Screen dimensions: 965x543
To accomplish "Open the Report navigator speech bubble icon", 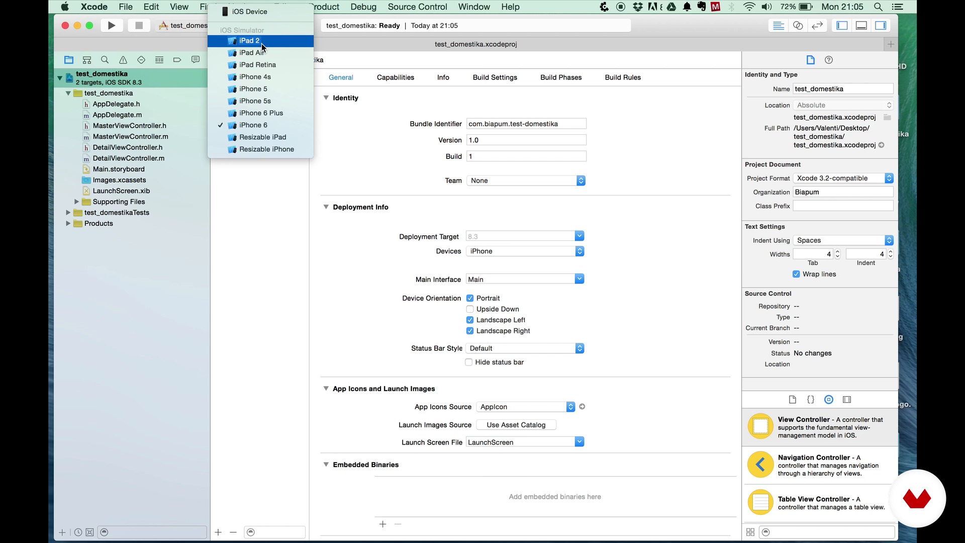I will [x=196, y=60].
